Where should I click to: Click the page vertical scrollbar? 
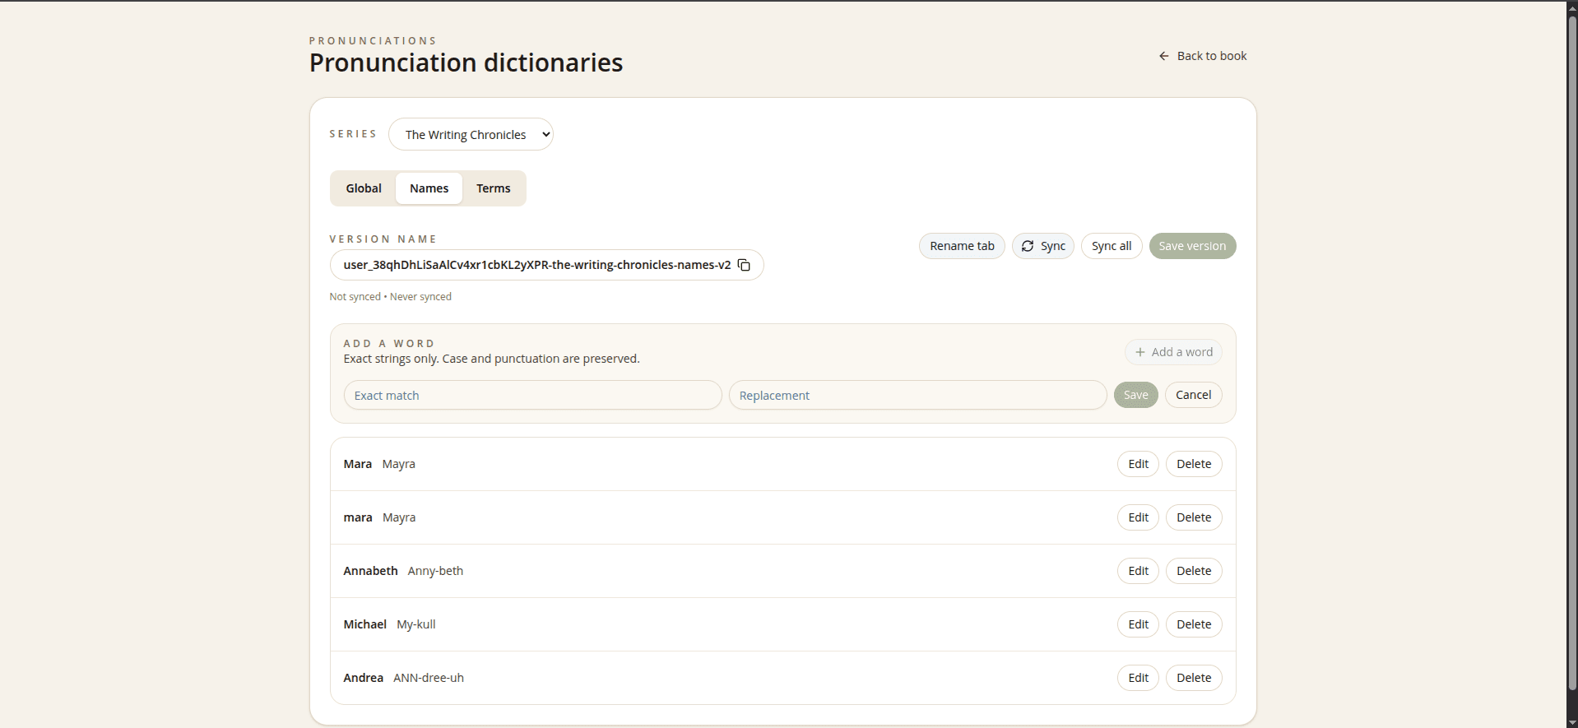[1571, 362]
